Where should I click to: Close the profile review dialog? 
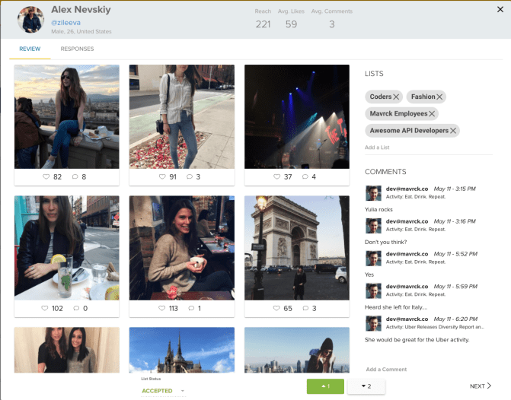[x=500, y=9]
